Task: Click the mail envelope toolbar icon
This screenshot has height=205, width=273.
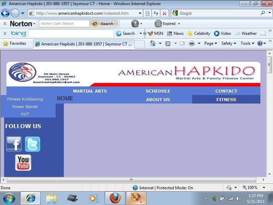Action: tap(263, 33)
